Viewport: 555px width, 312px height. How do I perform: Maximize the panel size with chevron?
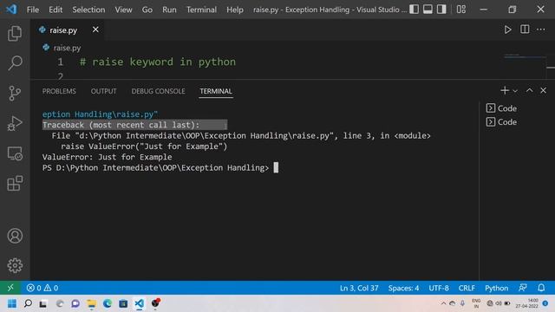530,90
